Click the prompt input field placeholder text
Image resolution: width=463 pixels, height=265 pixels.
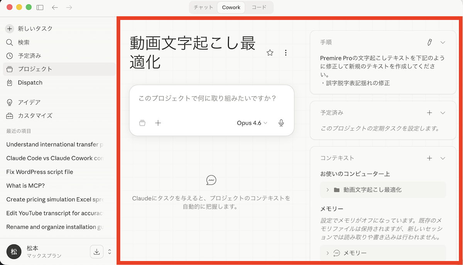coord(207,98)
